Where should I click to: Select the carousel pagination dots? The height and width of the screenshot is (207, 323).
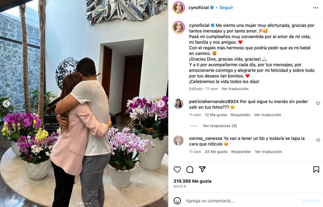[x=84, y=203]
